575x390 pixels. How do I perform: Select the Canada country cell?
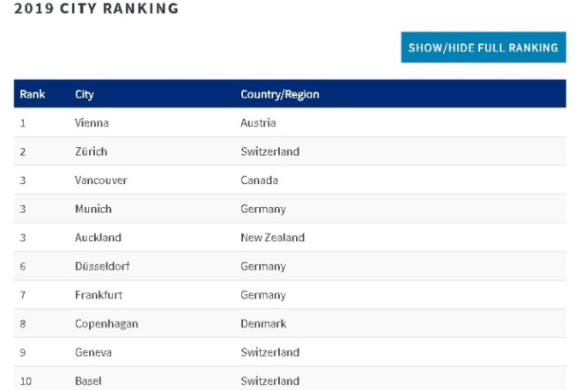point(259,180)
